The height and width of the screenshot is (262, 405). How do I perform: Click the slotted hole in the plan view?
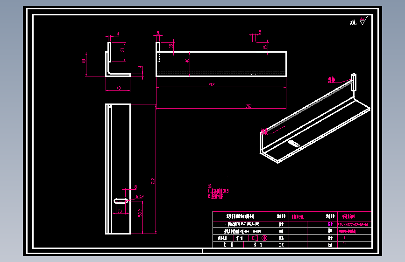[x=121, y=201]
